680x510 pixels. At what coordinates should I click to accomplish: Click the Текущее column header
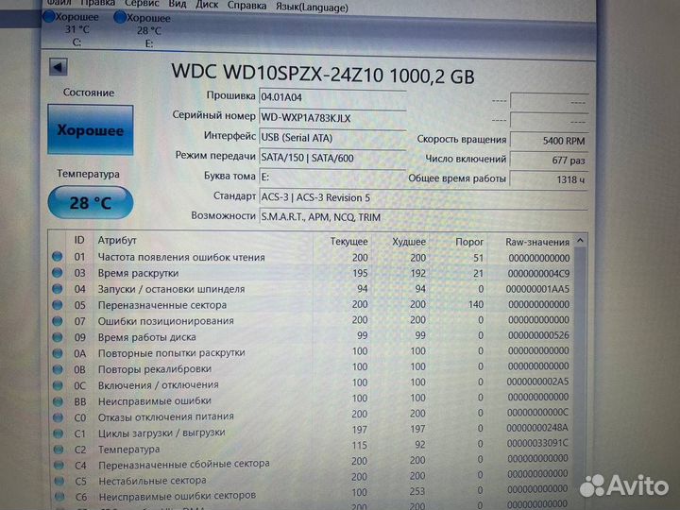click(348, 242)
